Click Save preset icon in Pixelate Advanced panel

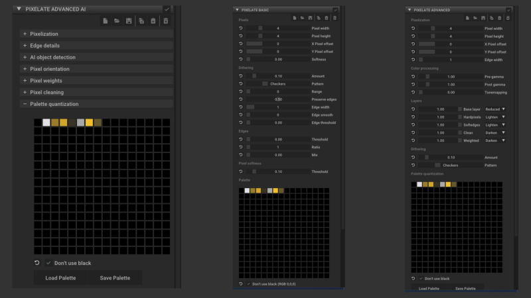coord(483,18)
